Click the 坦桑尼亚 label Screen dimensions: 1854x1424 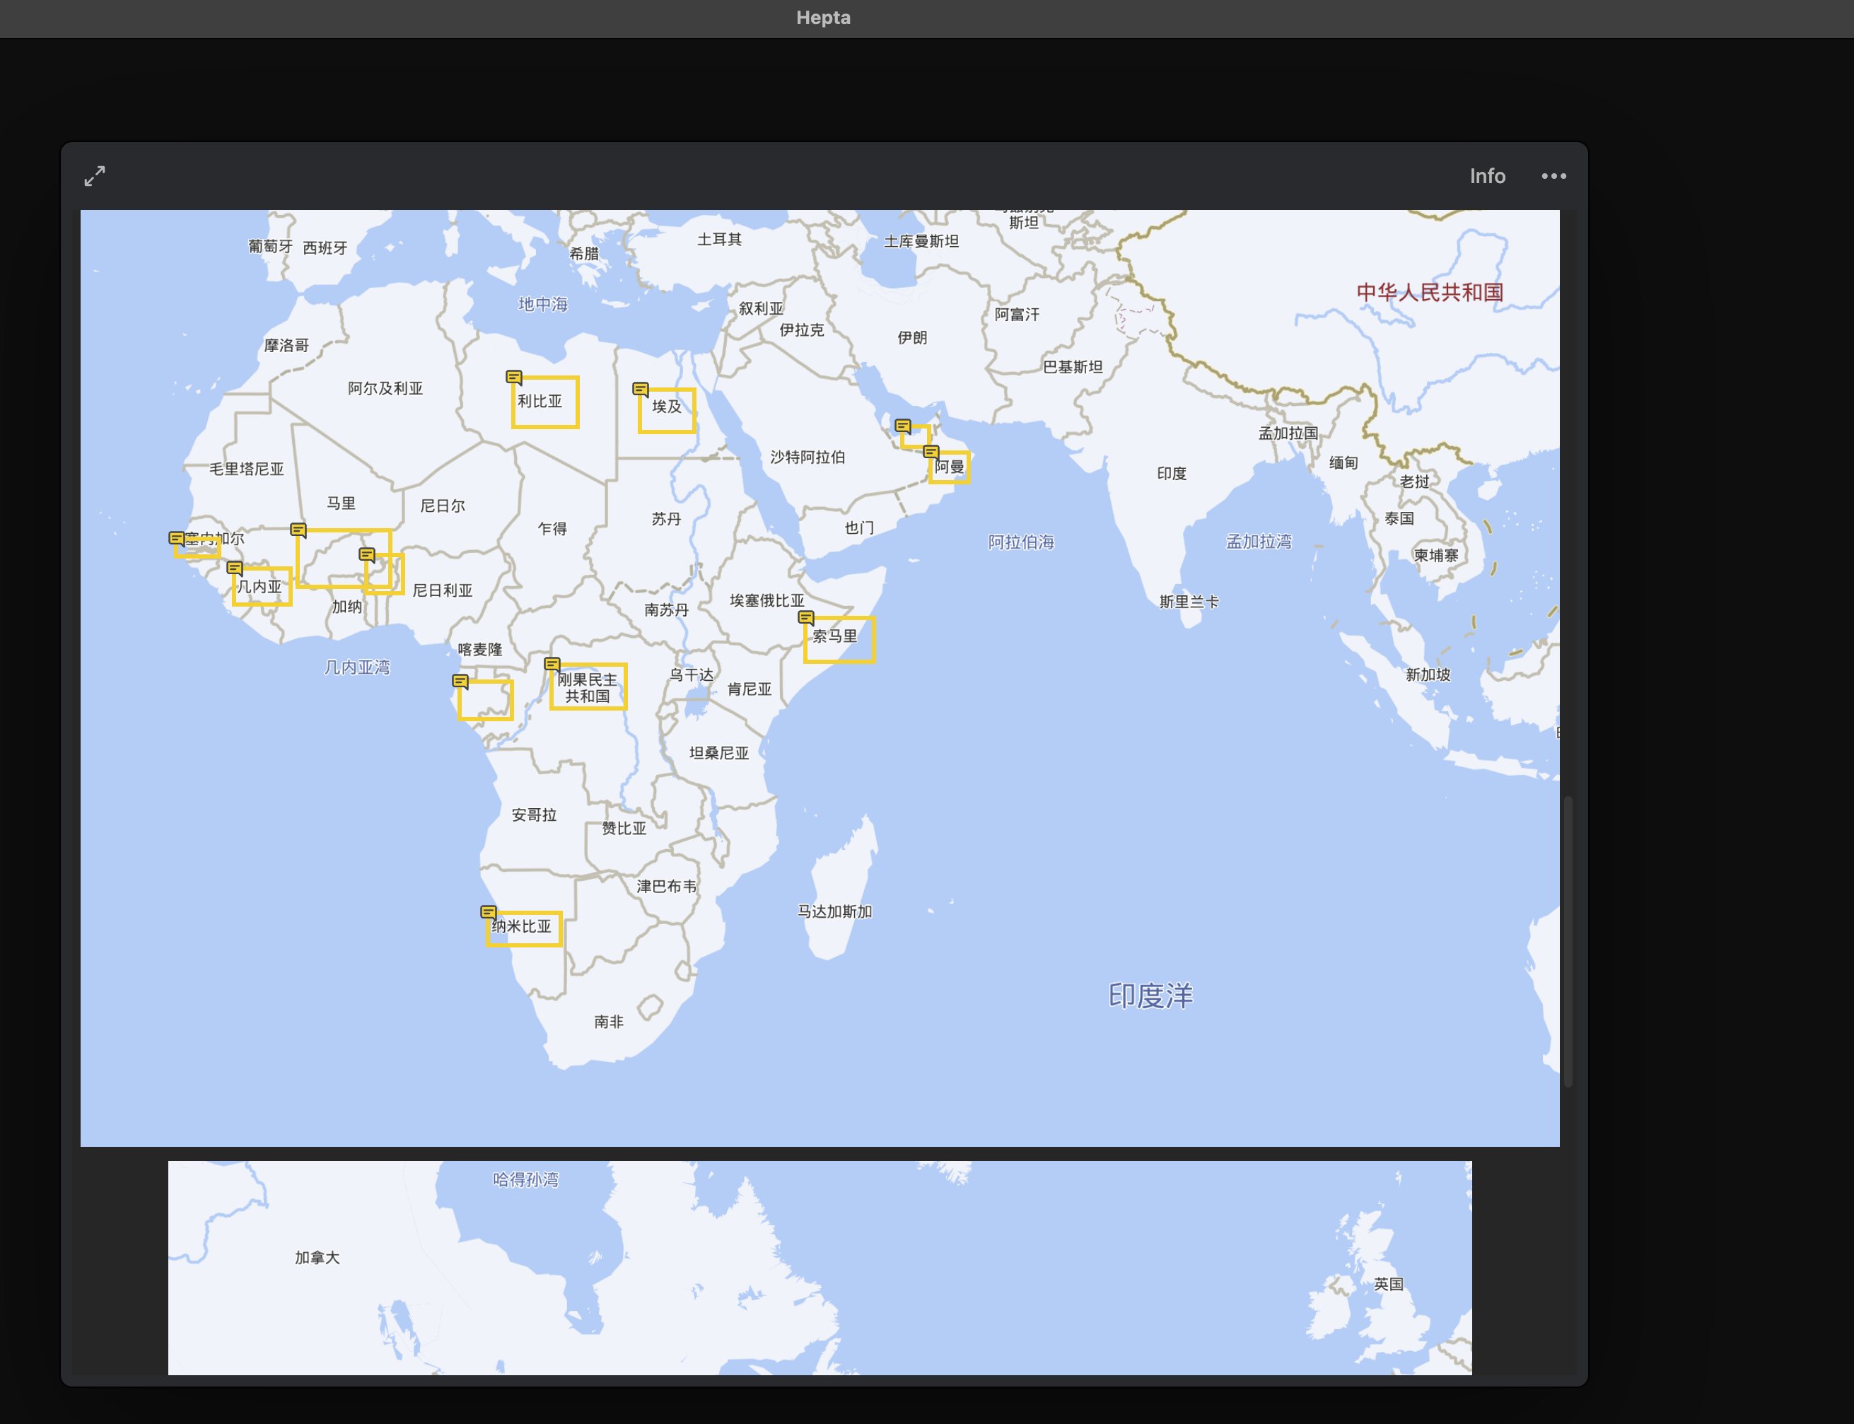coord(719,753)
